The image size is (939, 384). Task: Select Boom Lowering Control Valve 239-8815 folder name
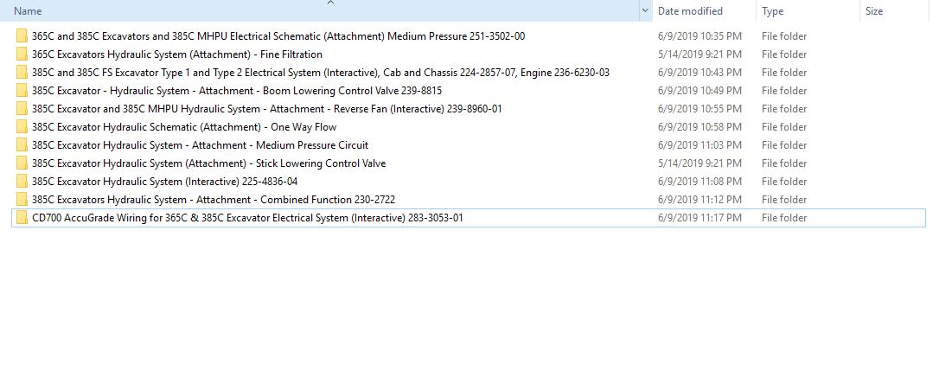(237, 91)
